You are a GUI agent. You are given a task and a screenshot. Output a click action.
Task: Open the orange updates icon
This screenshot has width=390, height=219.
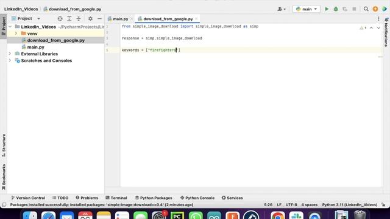(375, 9)
